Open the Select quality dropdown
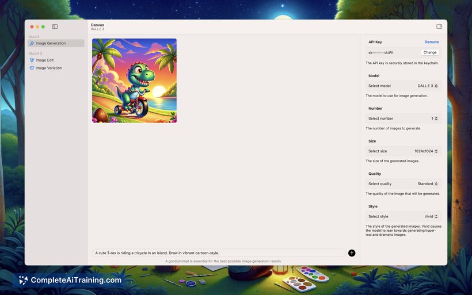Viewport: 472px width, 295px height. (428, 184)
